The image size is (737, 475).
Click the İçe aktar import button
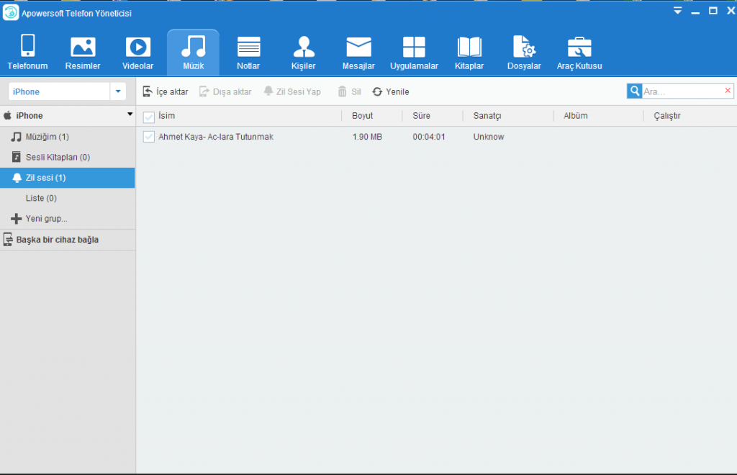pyautogui.click(x=166, y=91)
